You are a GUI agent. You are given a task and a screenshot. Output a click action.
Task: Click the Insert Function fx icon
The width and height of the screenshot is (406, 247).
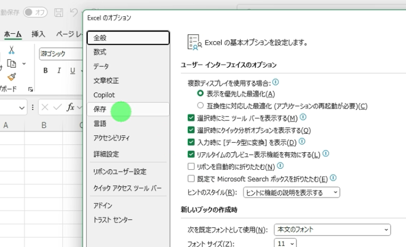coord(70,107)
